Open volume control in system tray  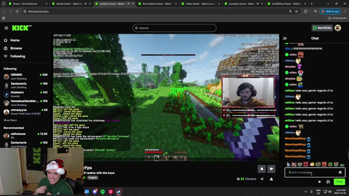click(x=330, y=192)
